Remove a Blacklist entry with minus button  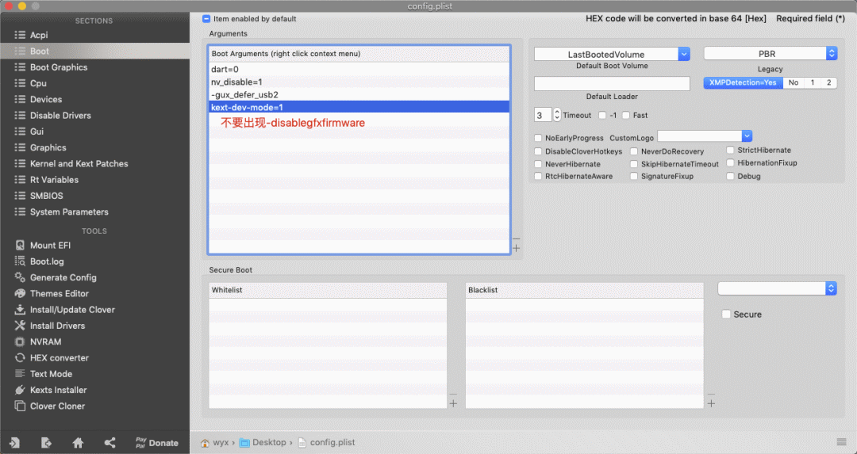click(x=711, y=394)
